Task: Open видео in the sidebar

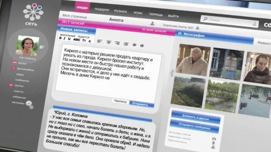Action: [x=20, y=74]
